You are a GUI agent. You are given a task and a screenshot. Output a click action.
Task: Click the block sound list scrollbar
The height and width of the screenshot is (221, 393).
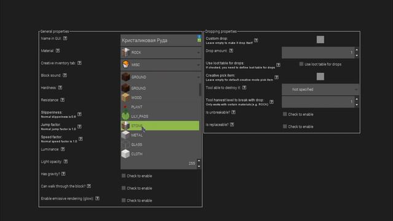(200, 90)
